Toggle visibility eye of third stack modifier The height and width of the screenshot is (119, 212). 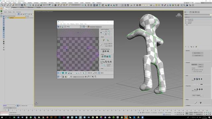pos(185,22)
